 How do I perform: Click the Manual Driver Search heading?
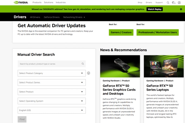pyautogui.click(x=36, y=54)
